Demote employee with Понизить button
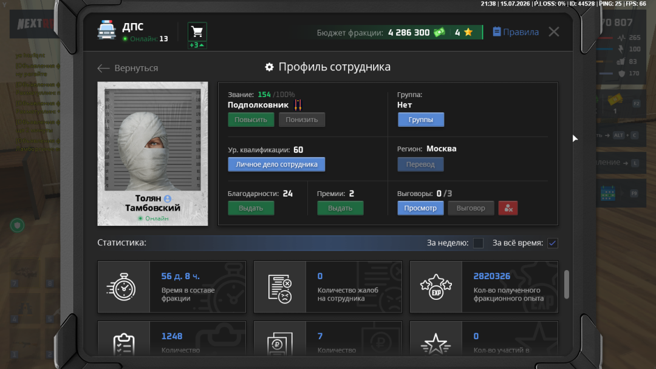Image resolution: width=656 pixels, height=369 pixels. pos(302,120)
